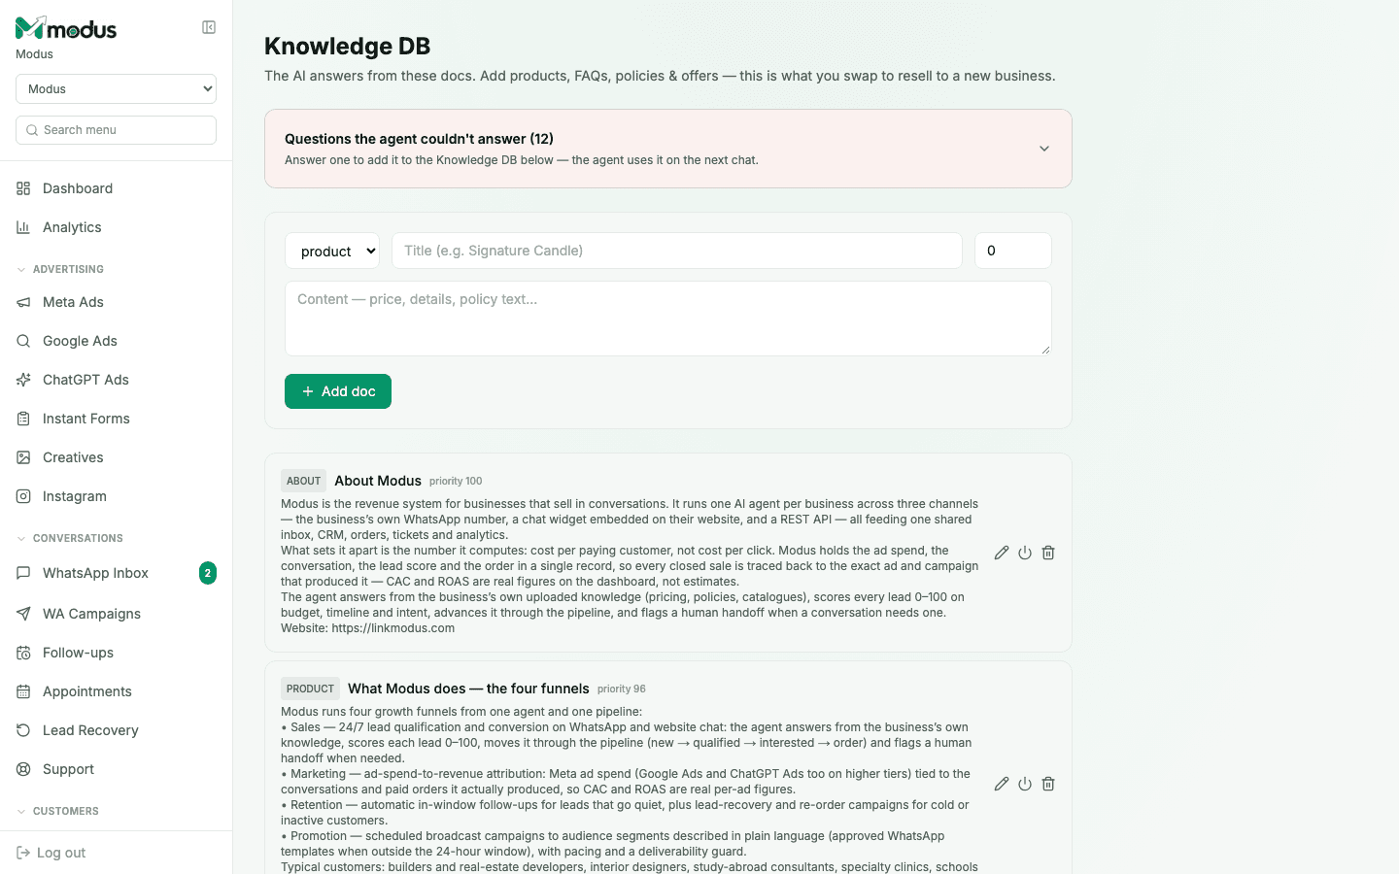Screen dimensions: 1399x874
Task: Click the Lead Recovery refresh icon
Action: click(x=23, y=730)
